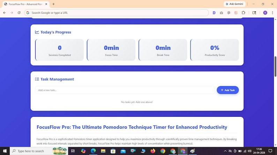Click the Task Management heading
This screenshot has width=277, height=155.
pos(57,79)
